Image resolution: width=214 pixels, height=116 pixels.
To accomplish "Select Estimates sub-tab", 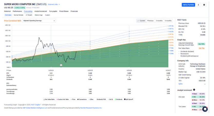I will pos(8,15).
